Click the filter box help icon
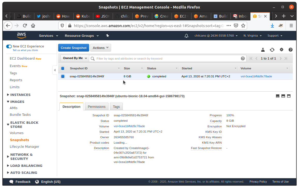 click(243, 59)
